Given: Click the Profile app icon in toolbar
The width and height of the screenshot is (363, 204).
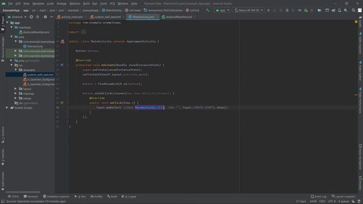Looking at the screenshot, I should tap(299, 10).
